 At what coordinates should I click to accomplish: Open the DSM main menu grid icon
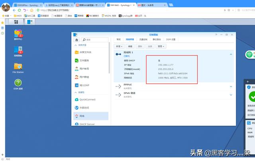16,22
